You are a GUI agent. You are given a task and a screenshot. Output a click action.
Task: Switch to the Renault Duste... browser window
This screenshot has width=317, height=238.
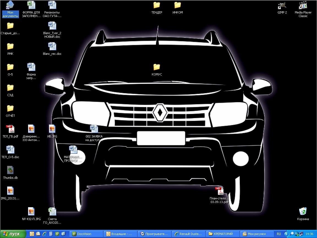coord(189,234)
